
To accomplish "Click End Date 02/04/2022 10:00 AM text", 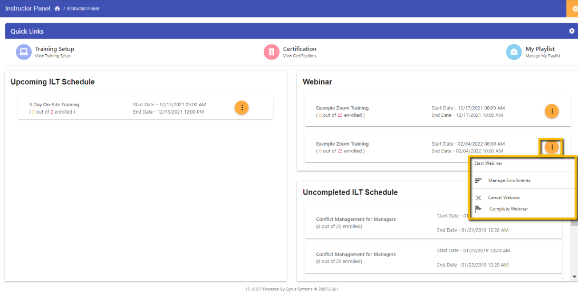I will 467,151.
